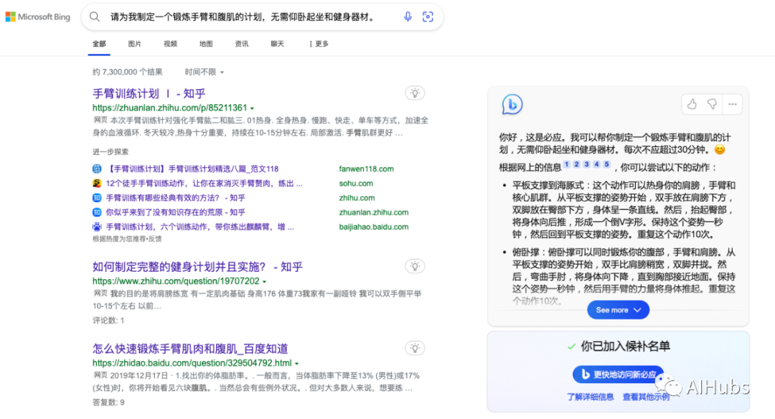Click citation number 3 in Bing answer
Screen dimensions: 775x419
point(587,164)
